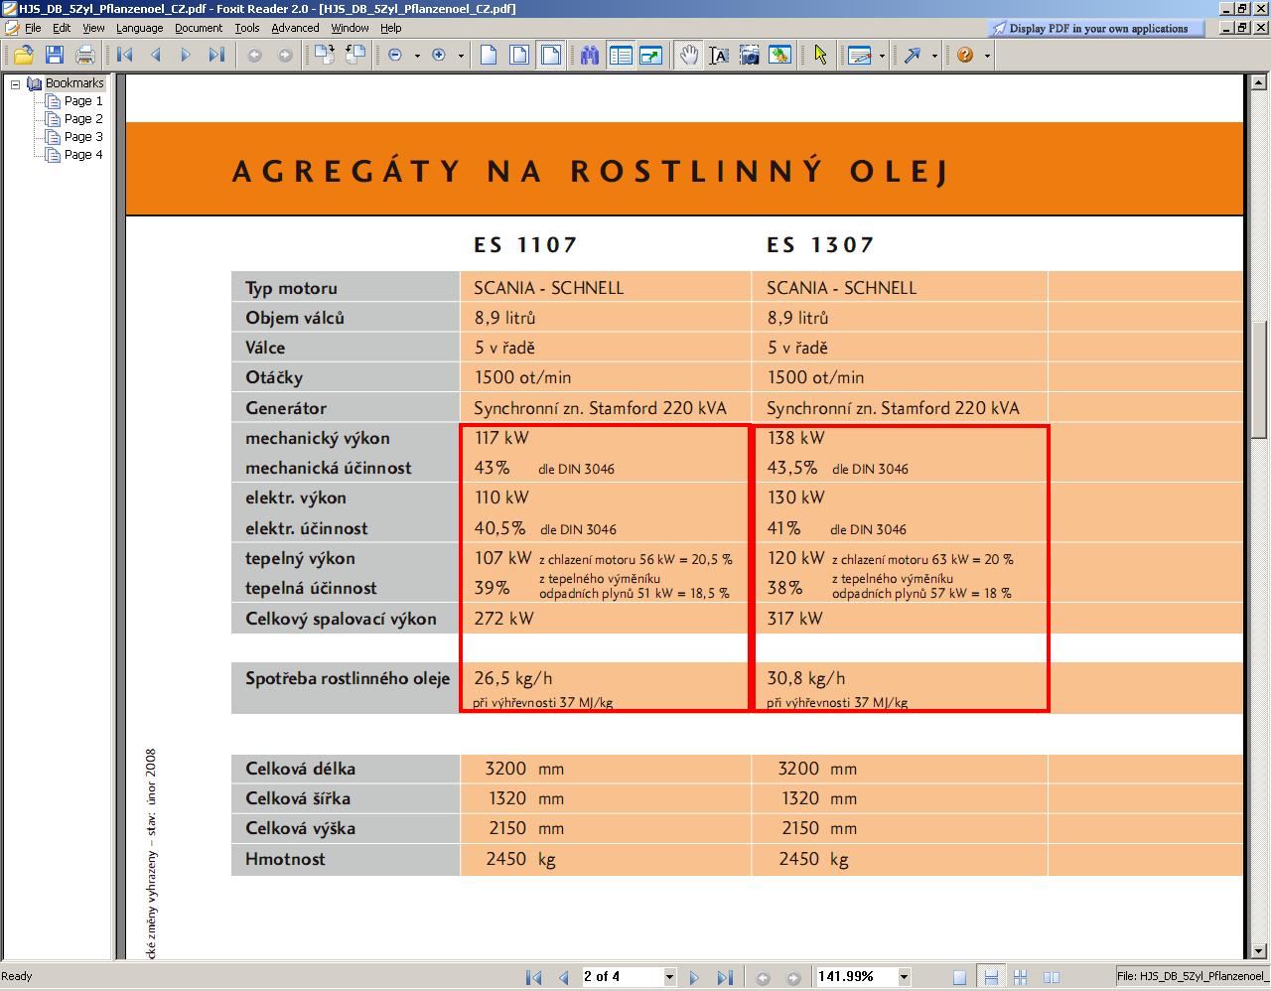This screenshot has width=1271, height=991.
Task: Open the zoom percentage dropdown
Action: (904, 977)
